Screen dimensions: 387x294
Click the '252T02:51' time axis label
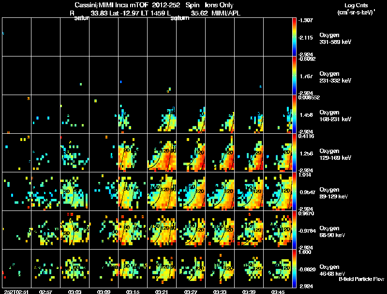click(x=16, y=292)
